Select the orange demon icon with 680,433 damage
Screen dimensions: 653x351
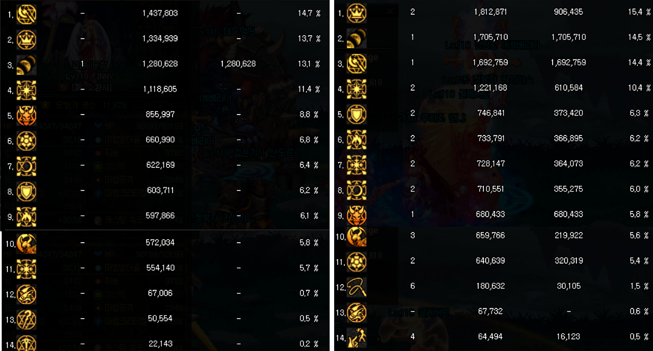pos(356,215)
